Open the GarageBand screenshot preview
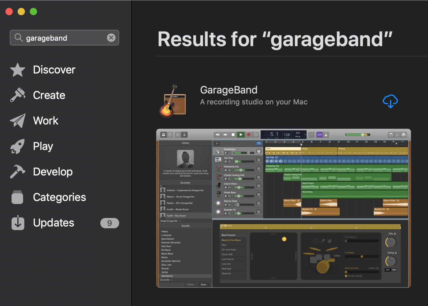The width and height of the screenshot is (428, 306). [x=283, y=208]
